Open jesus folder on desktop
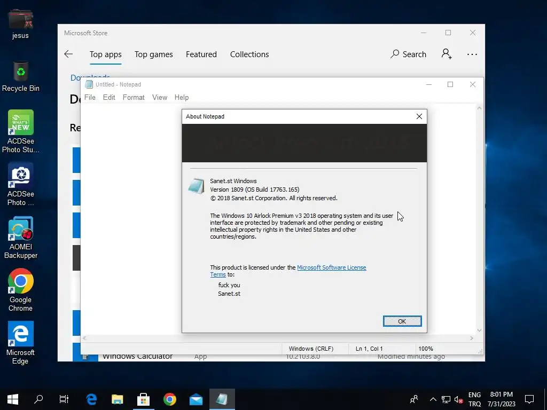This screenshot has height=410, width=547. (20, 23)
